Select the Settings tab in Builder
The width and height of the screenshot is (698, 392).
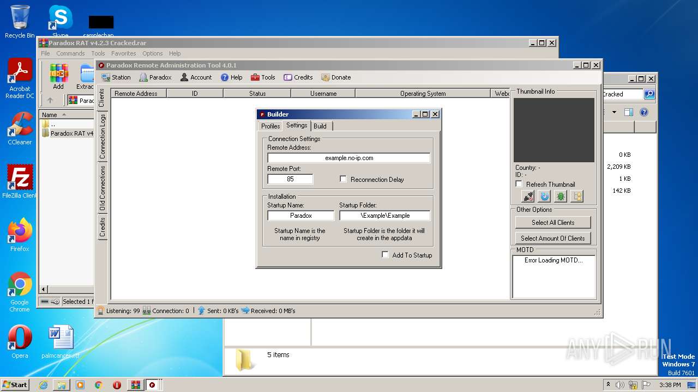297,125
